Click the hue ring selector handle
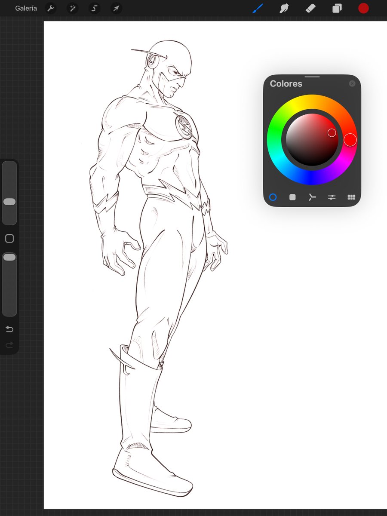387x516 pixels. 350,140
